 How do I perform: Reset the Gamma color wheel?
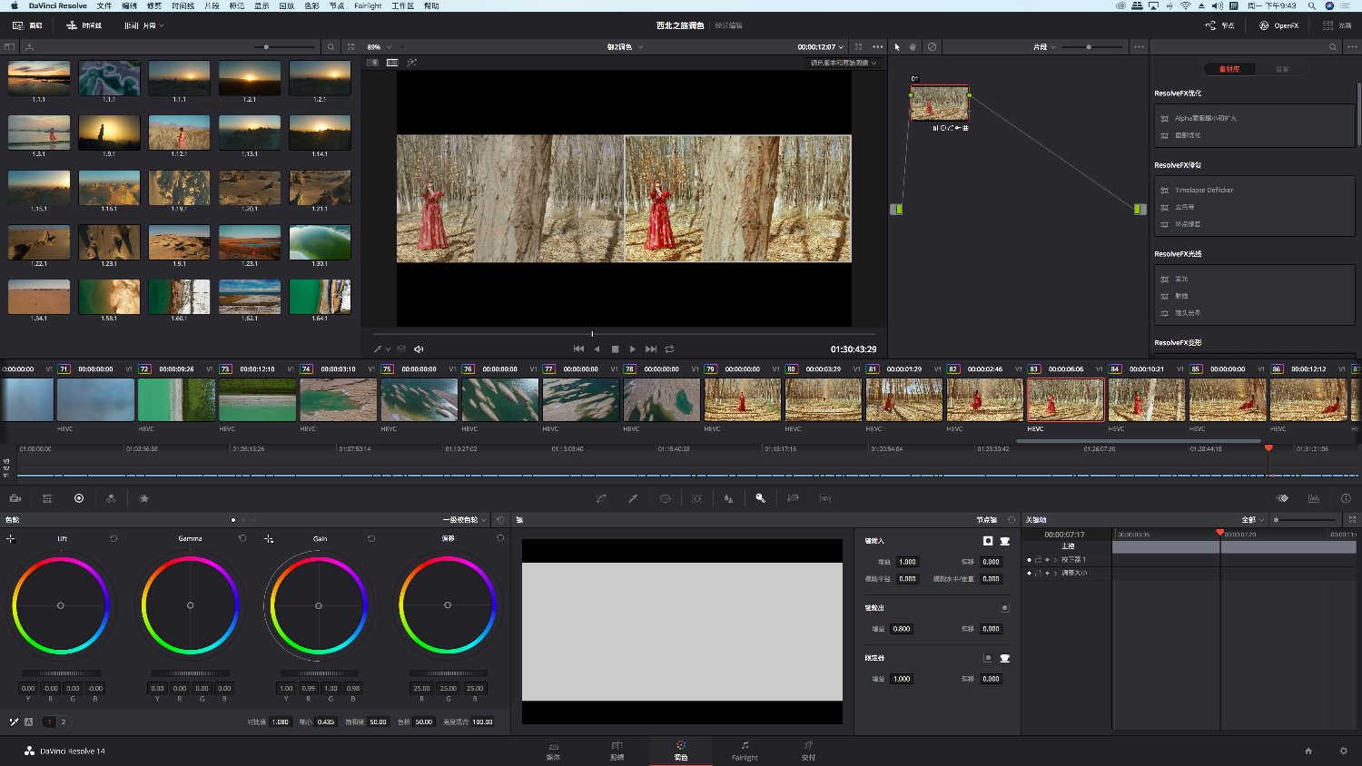242,538
